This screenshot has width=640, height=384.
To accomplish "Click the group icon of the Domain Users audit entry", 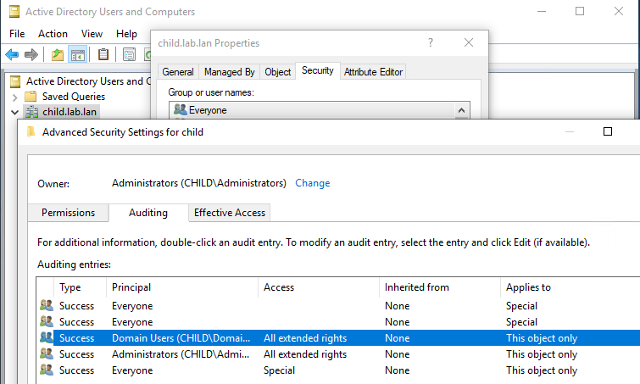I will [x=47, y=337].
